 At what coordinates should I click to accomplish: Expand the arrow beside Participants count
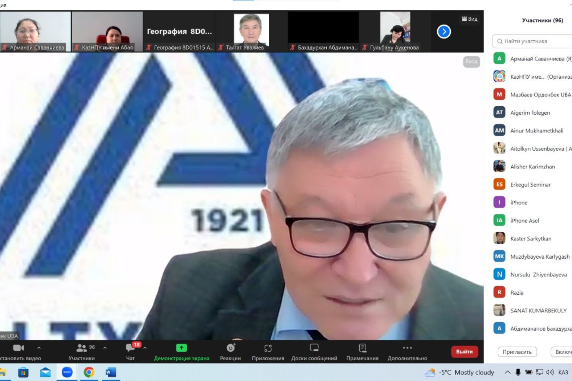click(x=105, y=348)
